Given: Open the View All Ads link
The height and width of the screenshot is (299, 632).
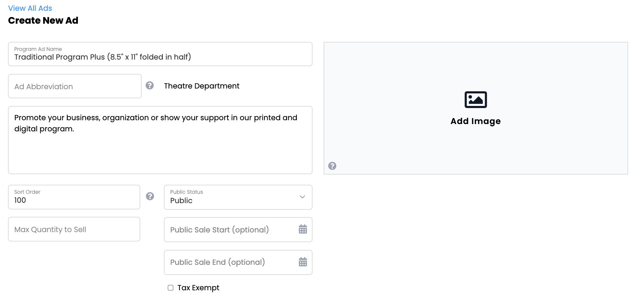Looking at the screenshot, I should pos(30,8).
